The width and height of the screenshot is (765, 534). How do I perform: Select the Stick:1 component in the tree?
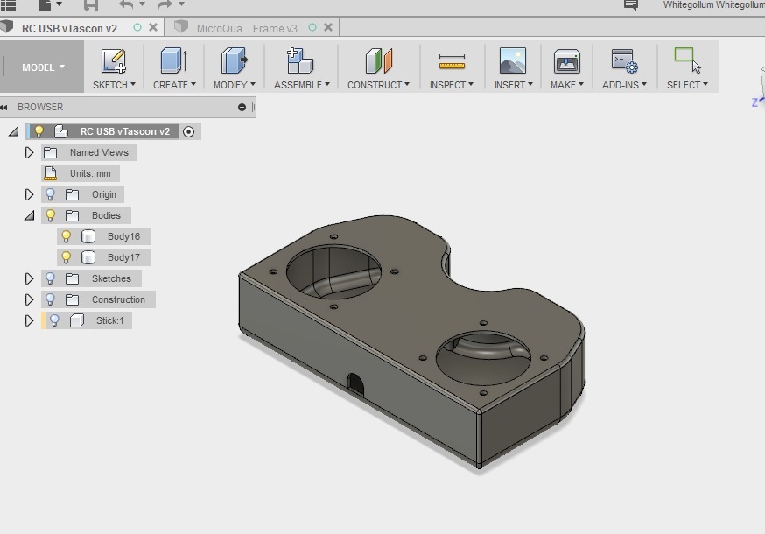click(x=110, y=320)
